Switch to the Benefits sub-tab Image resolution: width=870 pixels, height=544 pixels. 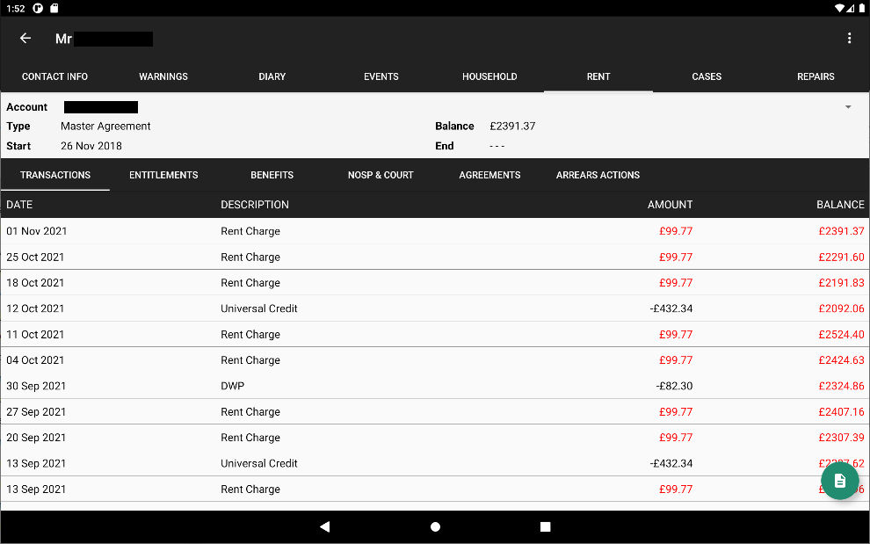(x=272, y=175)
